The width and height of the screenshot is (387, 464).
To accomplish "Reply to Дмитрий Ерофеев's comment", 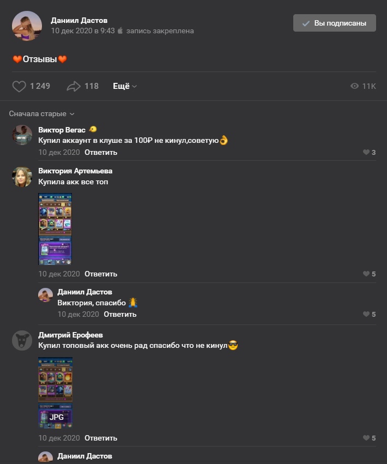I will pyautogui.click(x=101, y=438).
